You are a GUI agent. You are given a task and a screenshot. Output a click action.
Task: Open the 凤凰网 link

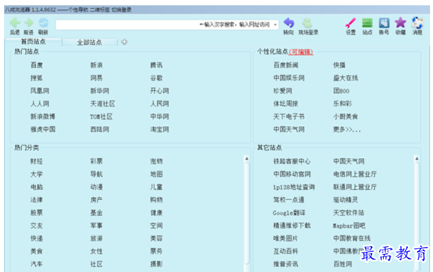(x=40, y=91)
